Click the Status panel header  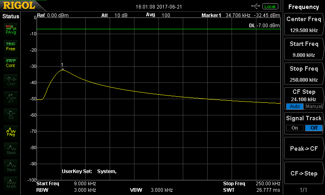click(x=11, y=16)
